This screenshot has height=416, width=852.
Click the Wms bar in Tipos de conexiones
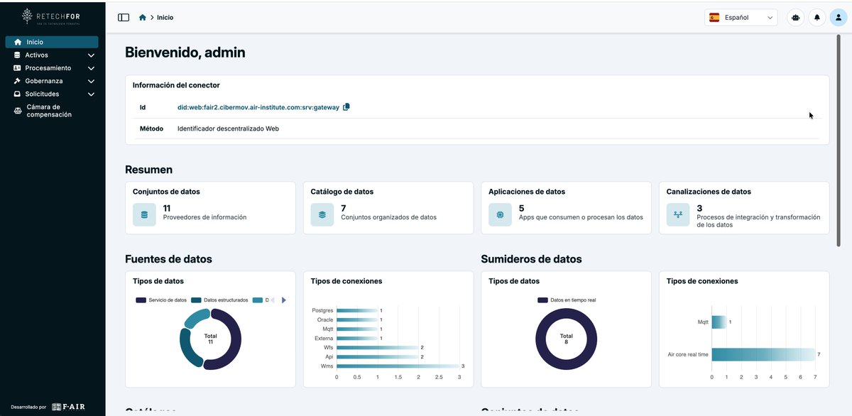click(398, 366)
